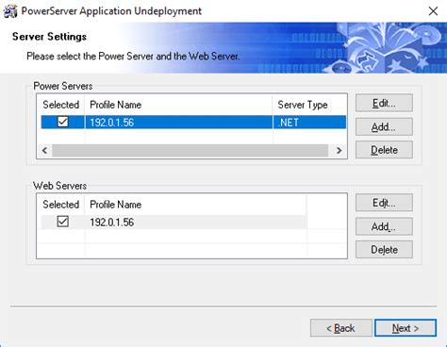447x347 pixels.
Task: Click the Web Servers Selected column header
Action: tap(61, 205)
